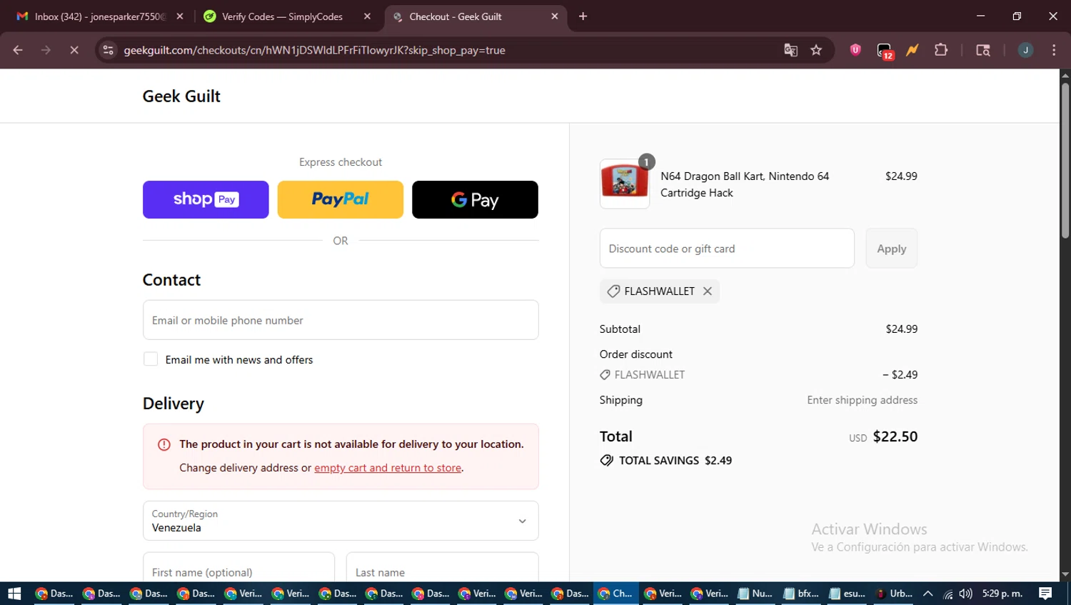Pay with Google Pay button
The height and width of the screenshot is (605, 1071).
pos(475,199)
